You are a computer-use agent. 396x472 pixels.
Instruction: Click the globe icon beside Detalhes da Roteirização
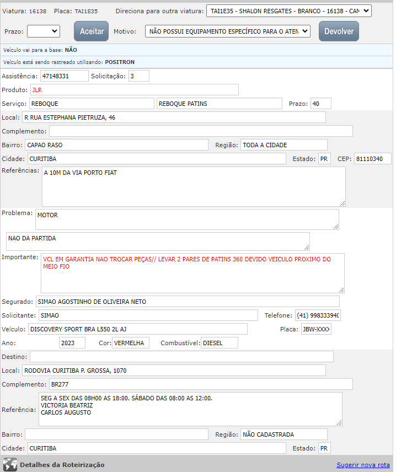10,464
